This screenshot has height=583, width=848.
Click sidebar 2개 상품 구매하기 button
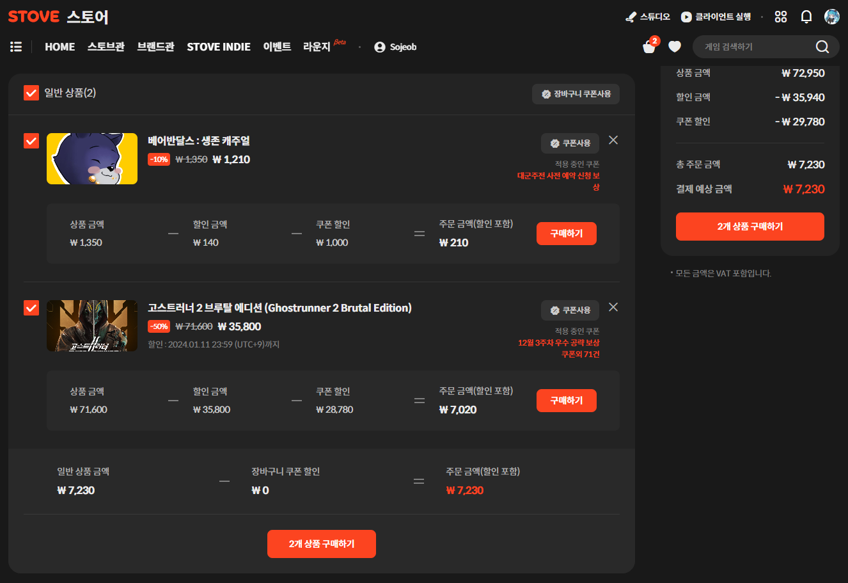tap(750, 227)
